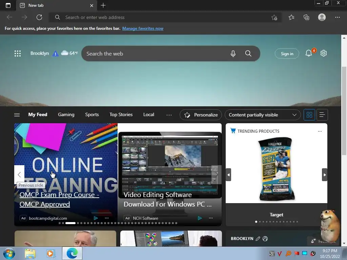Open page settings gear icon

(324, 53)
